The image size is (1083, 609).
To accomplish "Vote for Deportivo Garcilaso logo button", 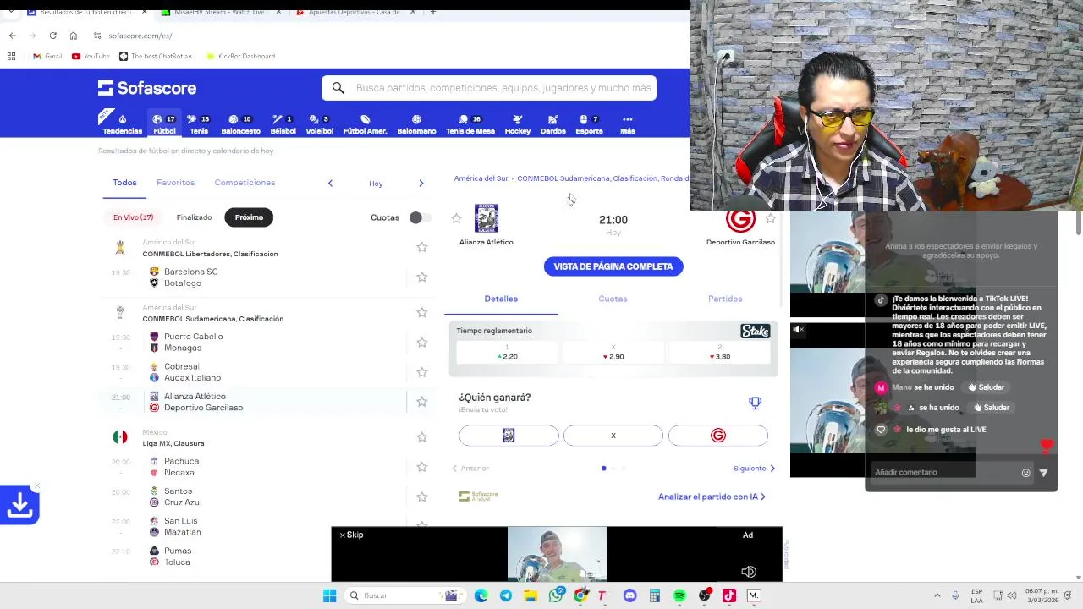I will tap(717, 436).
